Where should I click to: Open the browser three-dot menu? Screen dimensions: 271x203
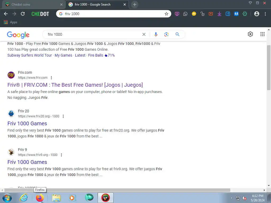265,14
